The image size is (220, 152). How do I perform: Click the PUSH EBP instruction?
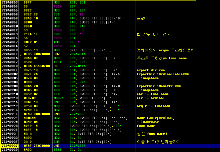coord(65,6)
